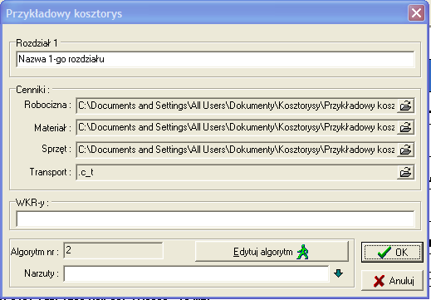This screenshot has height=300, width=431.
Task: Expand the Narzuty list with arrow icon
Action: click(x=338, y=273)
